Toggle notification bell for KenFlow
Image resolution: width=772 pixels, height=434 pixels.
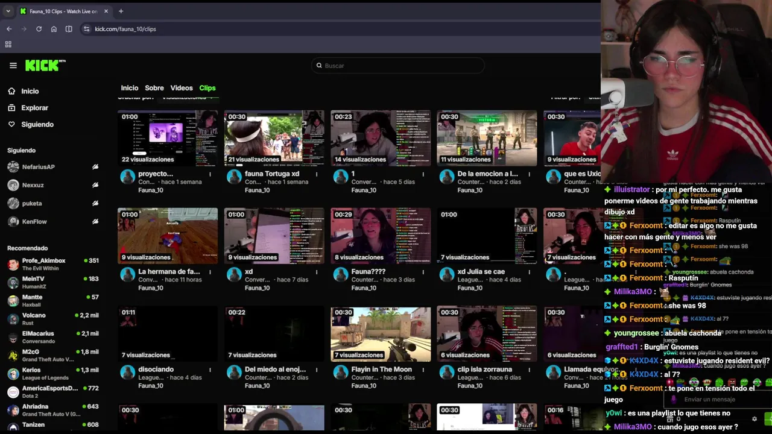pos(95,222)
